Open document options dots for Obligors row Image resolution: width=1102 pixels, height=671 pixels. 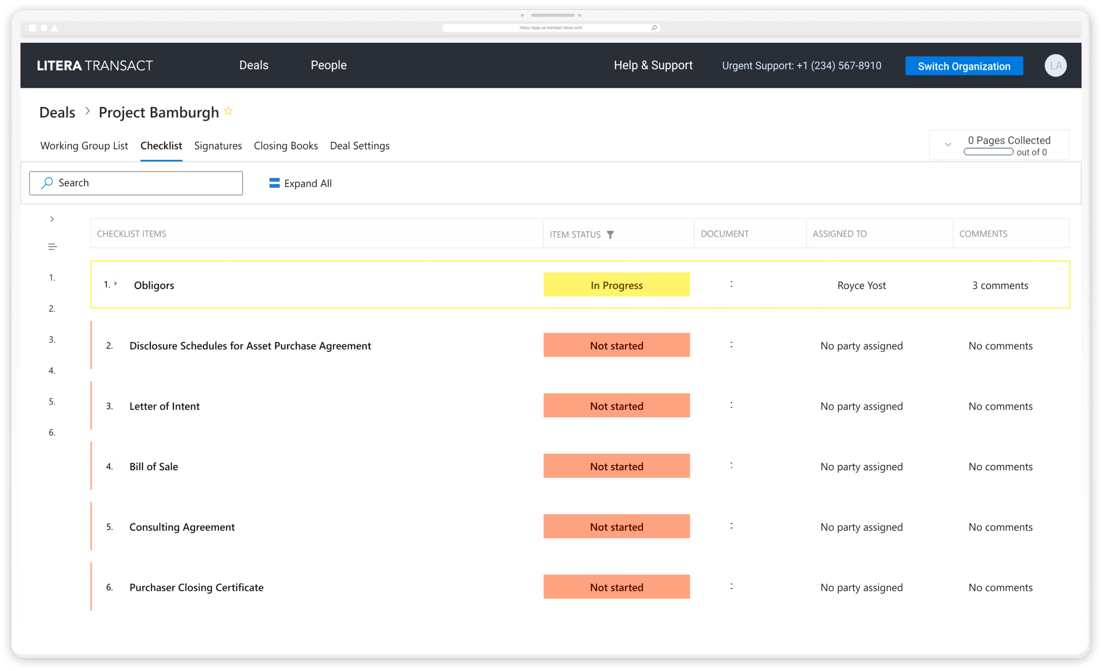(x=731, y=284)
